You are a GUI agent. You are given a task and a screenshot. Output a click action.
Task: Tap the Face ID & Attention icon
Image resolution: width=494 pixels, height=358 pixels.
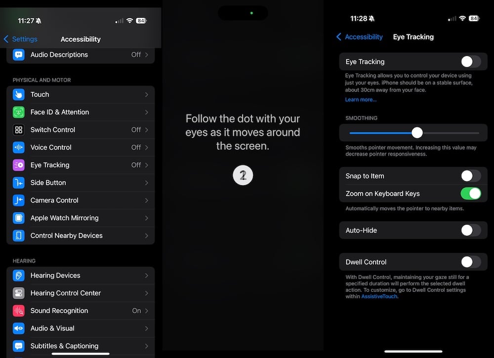(18, 112)
